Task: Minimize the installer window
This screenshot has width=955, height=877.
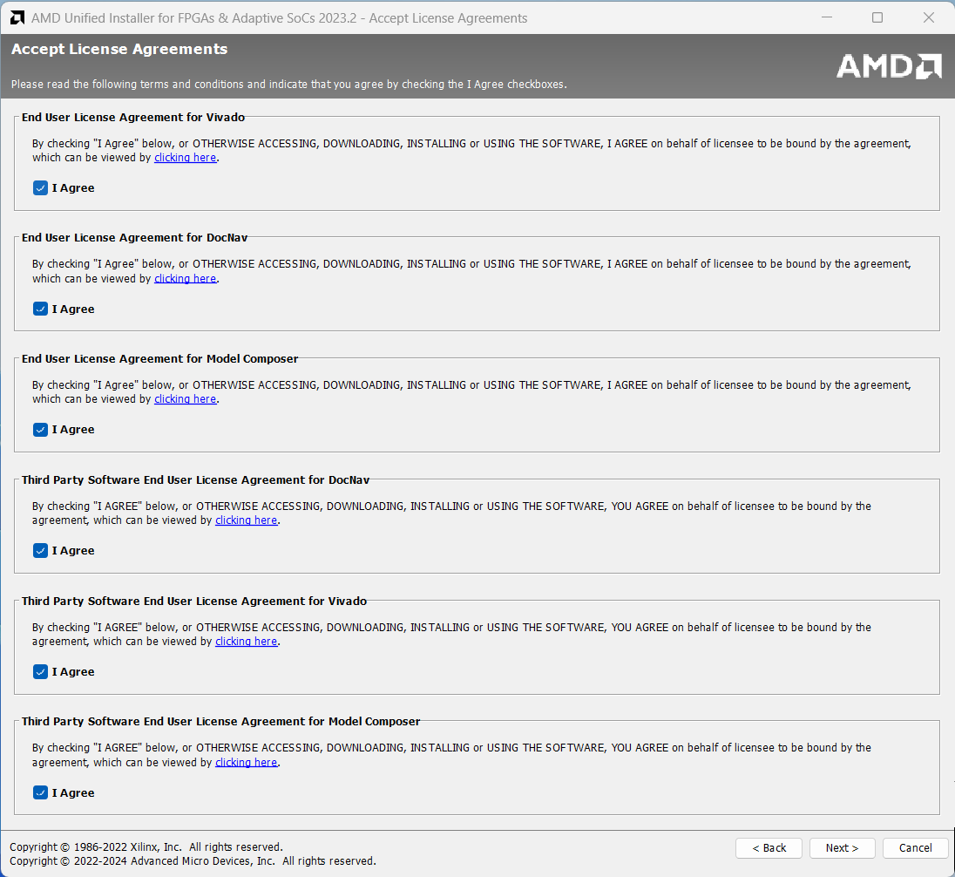Action: click(x=828, y=17)
